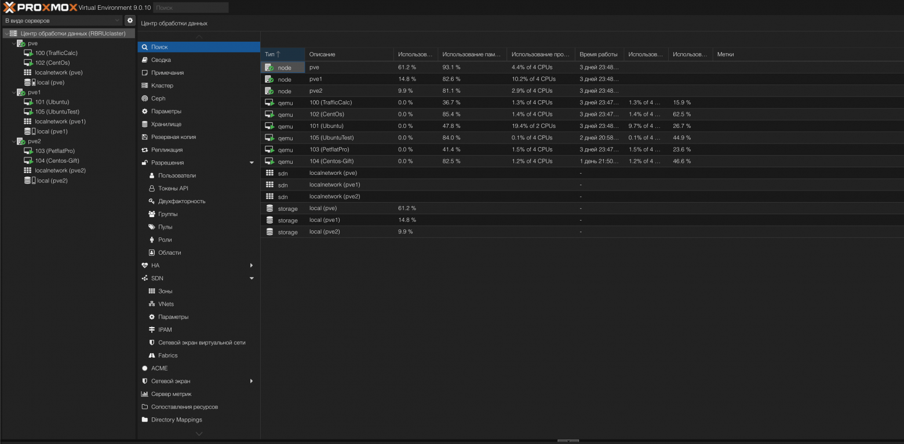Click the Сервер метрик chart icon
Viewport: 904px width, 444px height.
coord(145,394)
